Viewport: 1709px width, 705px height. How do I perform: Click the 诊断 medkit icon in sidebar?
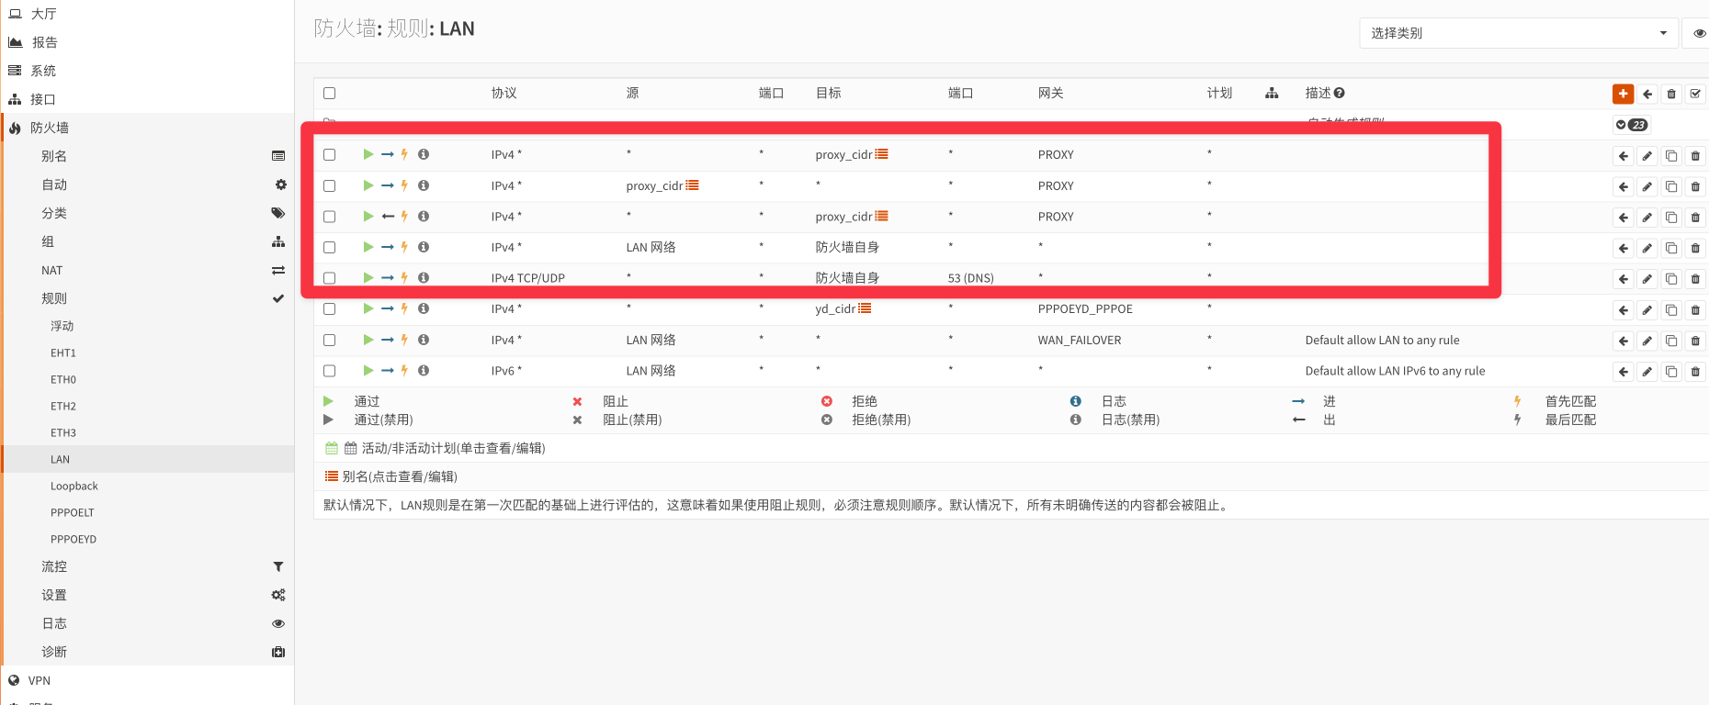point(278,652)
